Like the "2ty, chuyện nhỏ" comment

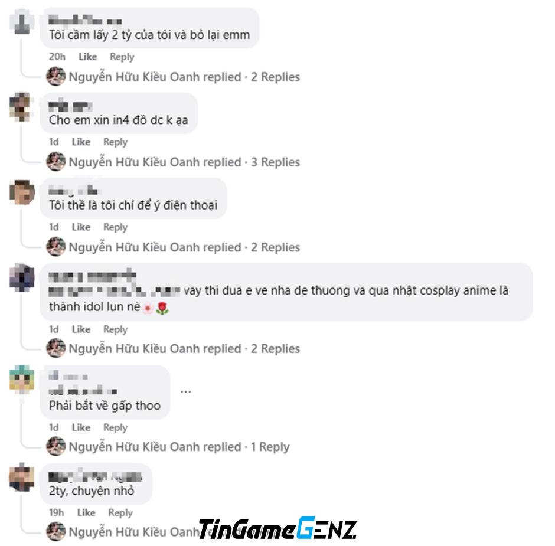[86, 513]
